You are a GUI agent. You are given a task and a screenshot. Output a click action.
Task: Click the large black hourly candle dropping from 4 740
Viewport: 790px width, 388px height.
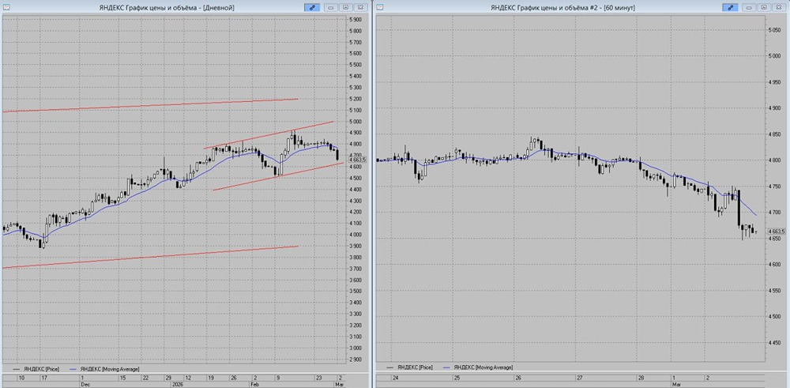(739, 208)
